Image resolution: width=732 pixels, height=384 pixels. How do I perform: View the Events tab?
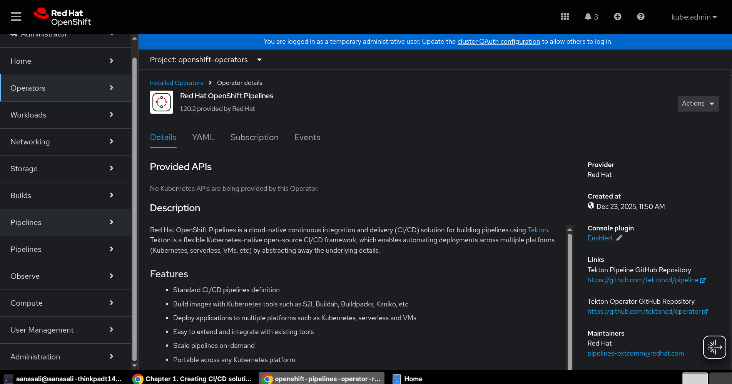(x=307, y=137)
